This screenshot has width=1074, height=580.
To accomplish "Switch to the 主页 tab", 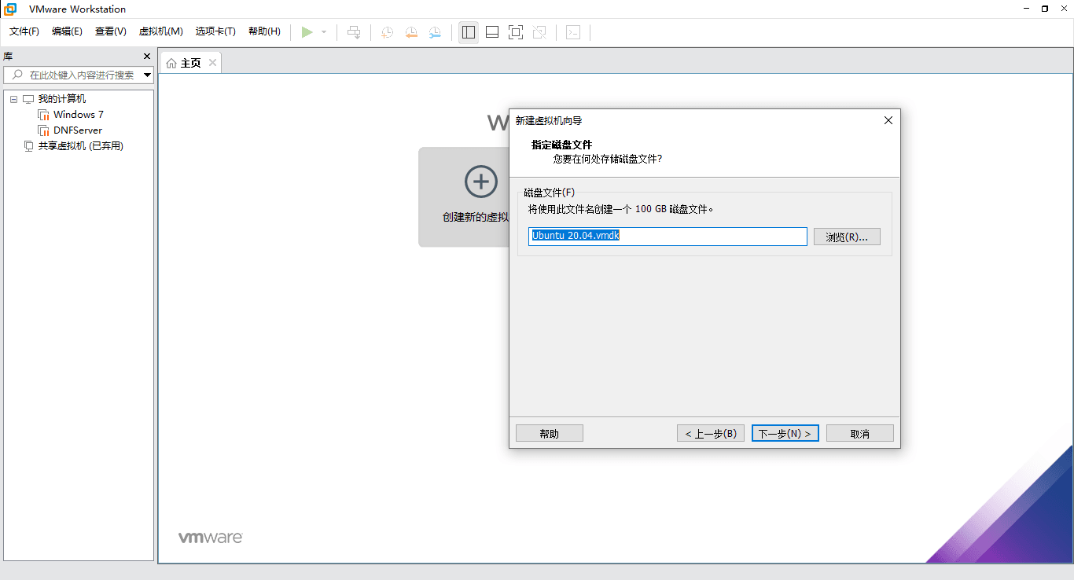I will click(x=190, y=63).
